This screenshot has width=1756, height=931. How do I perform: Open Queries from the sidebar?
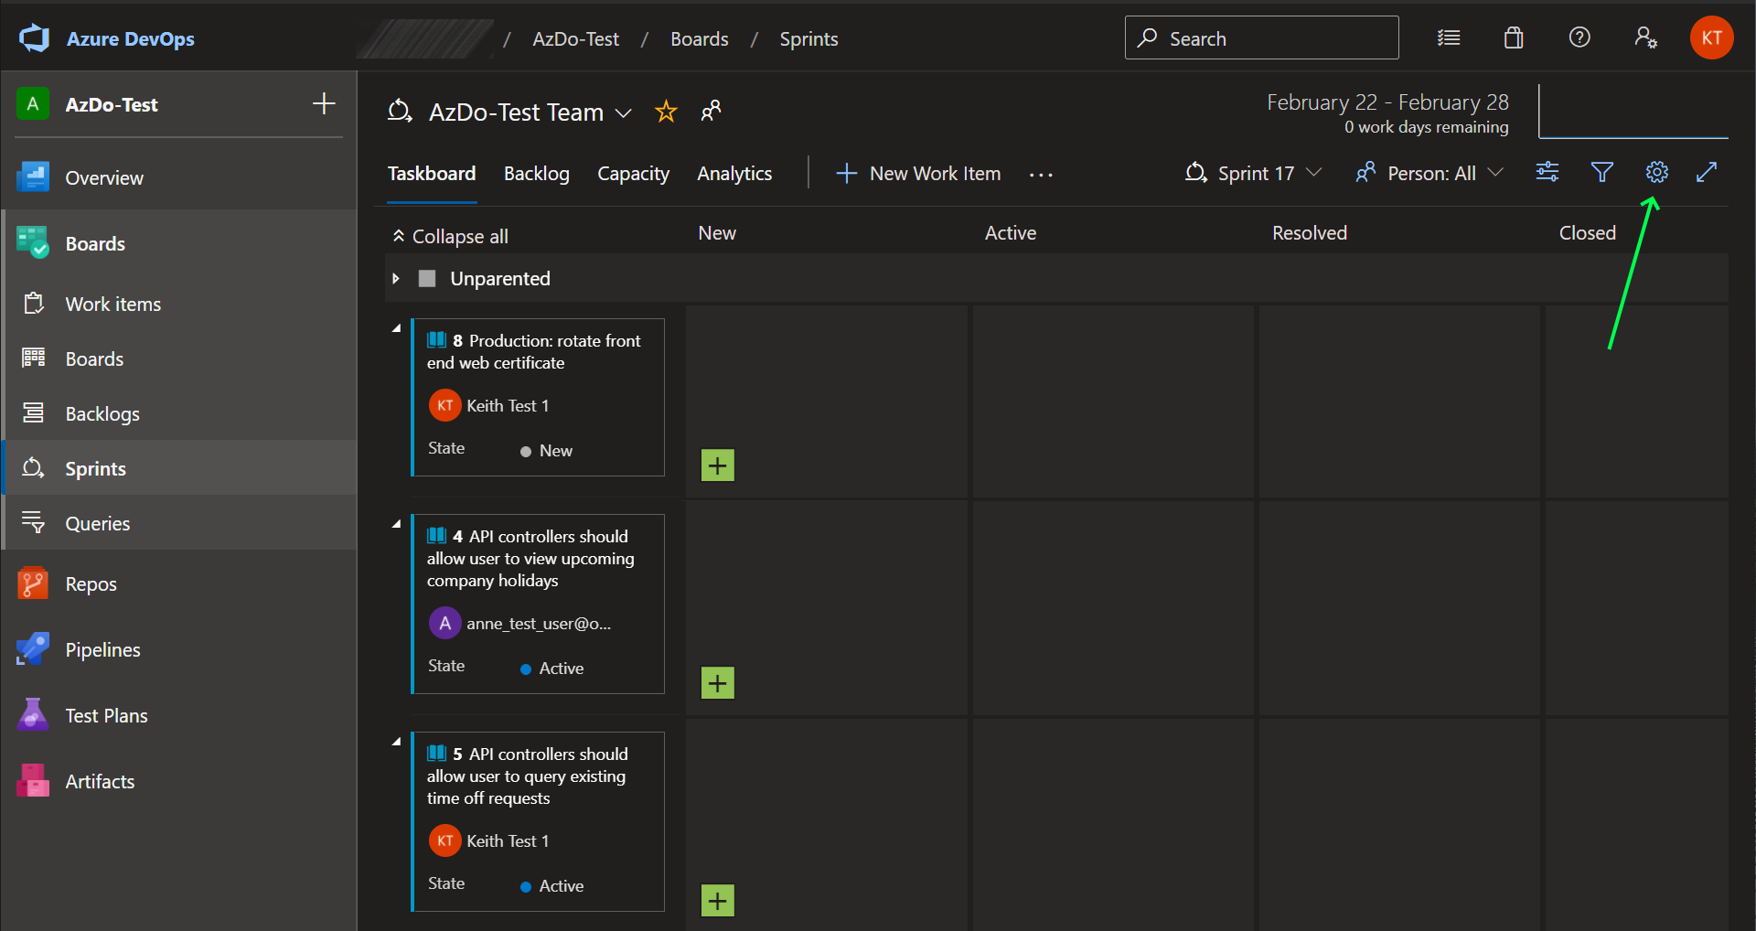pyautogui.click(x=96, y=523)
